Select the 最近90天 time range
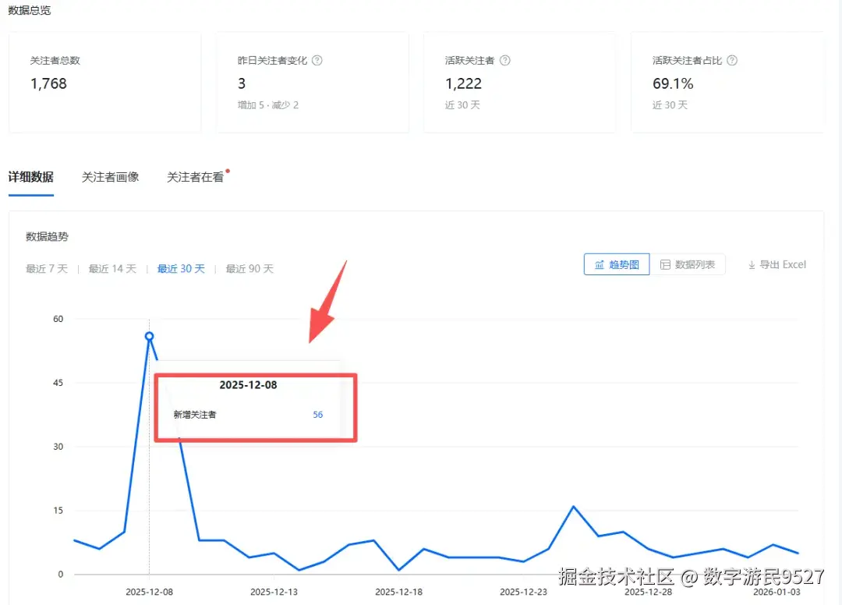Viewport: 842px width, 605px height. 249,267
